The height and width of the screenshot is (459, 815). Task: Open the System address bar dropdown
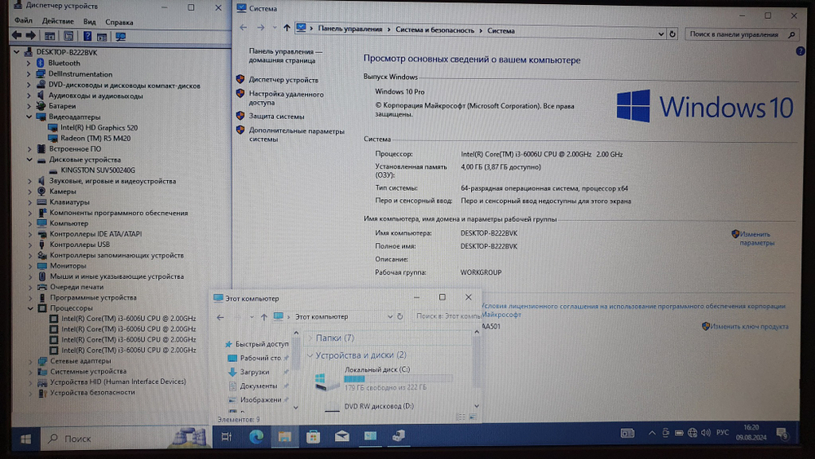[661, 33]
